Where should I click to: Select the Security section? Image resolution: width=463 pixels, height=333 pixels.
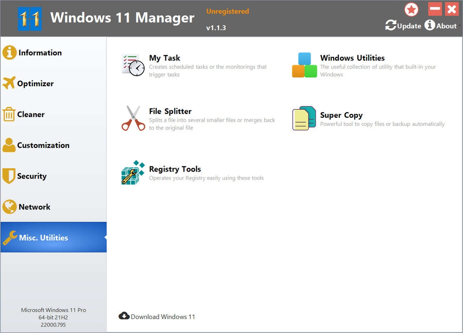53,176
